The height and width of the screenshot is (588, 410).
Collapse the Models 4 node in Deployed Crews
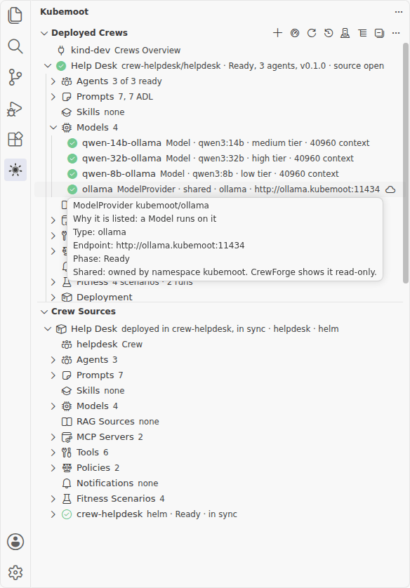tap(53, 128)
